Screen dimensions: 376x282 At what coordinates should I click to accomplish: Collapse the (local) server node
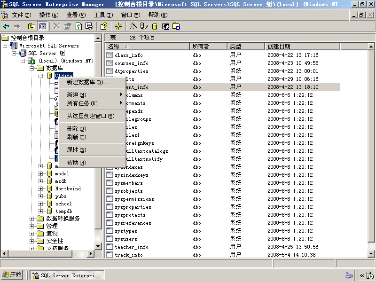(x=23, y=61)
